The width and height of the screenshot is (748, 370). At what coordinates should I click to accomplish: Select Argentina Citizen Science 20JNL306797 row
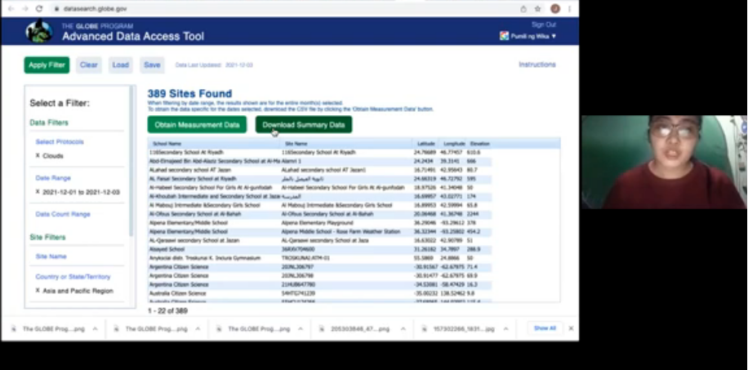pos(319,267)
